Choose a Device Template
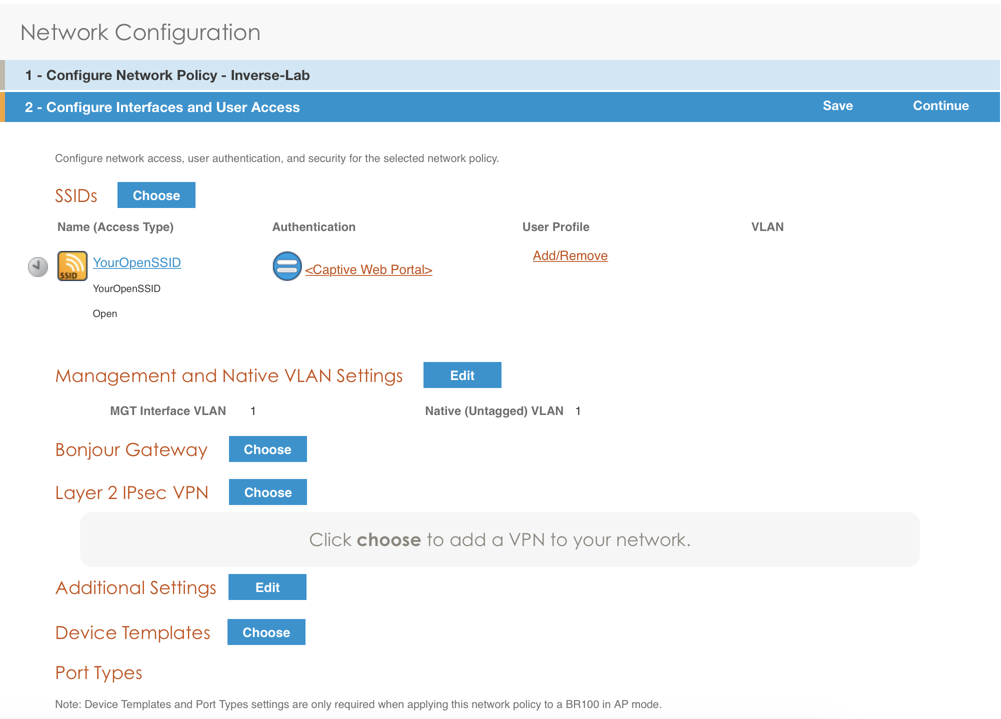1001x719 pixels. tap(266, 632)
